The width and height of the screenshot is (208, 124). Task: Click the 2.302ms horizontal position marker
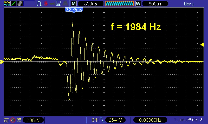(74, 10)
